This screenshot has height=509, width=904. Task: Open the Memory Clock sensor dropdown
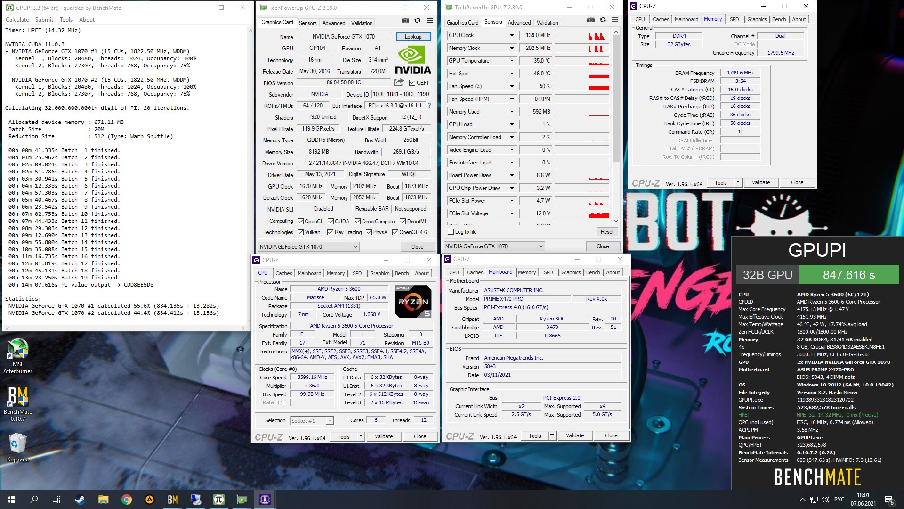pyautogui.click(x=512, y=48)
